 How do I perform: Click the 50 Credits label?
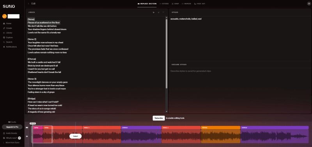[x=12, y=122]
